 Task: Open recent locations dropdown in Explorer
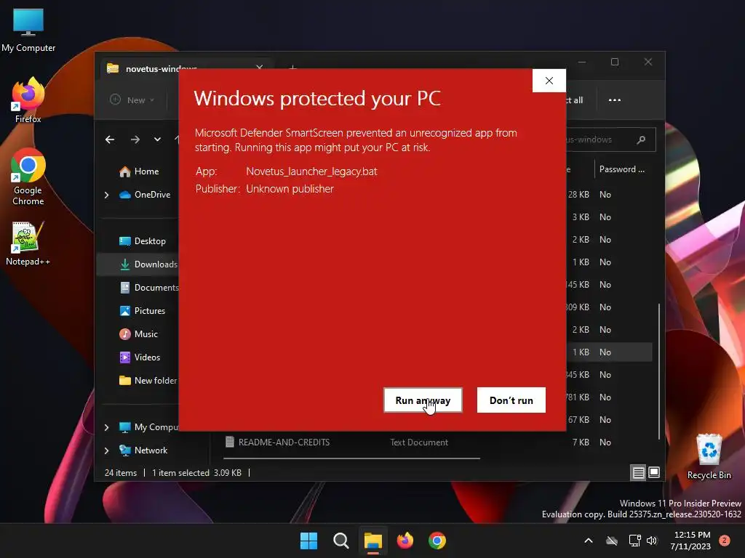pyautogui.click(x=157, y=139)
